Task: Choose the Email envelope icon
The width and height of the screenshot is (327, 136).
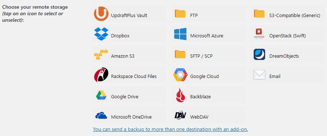Action: [x=259, y=75]
